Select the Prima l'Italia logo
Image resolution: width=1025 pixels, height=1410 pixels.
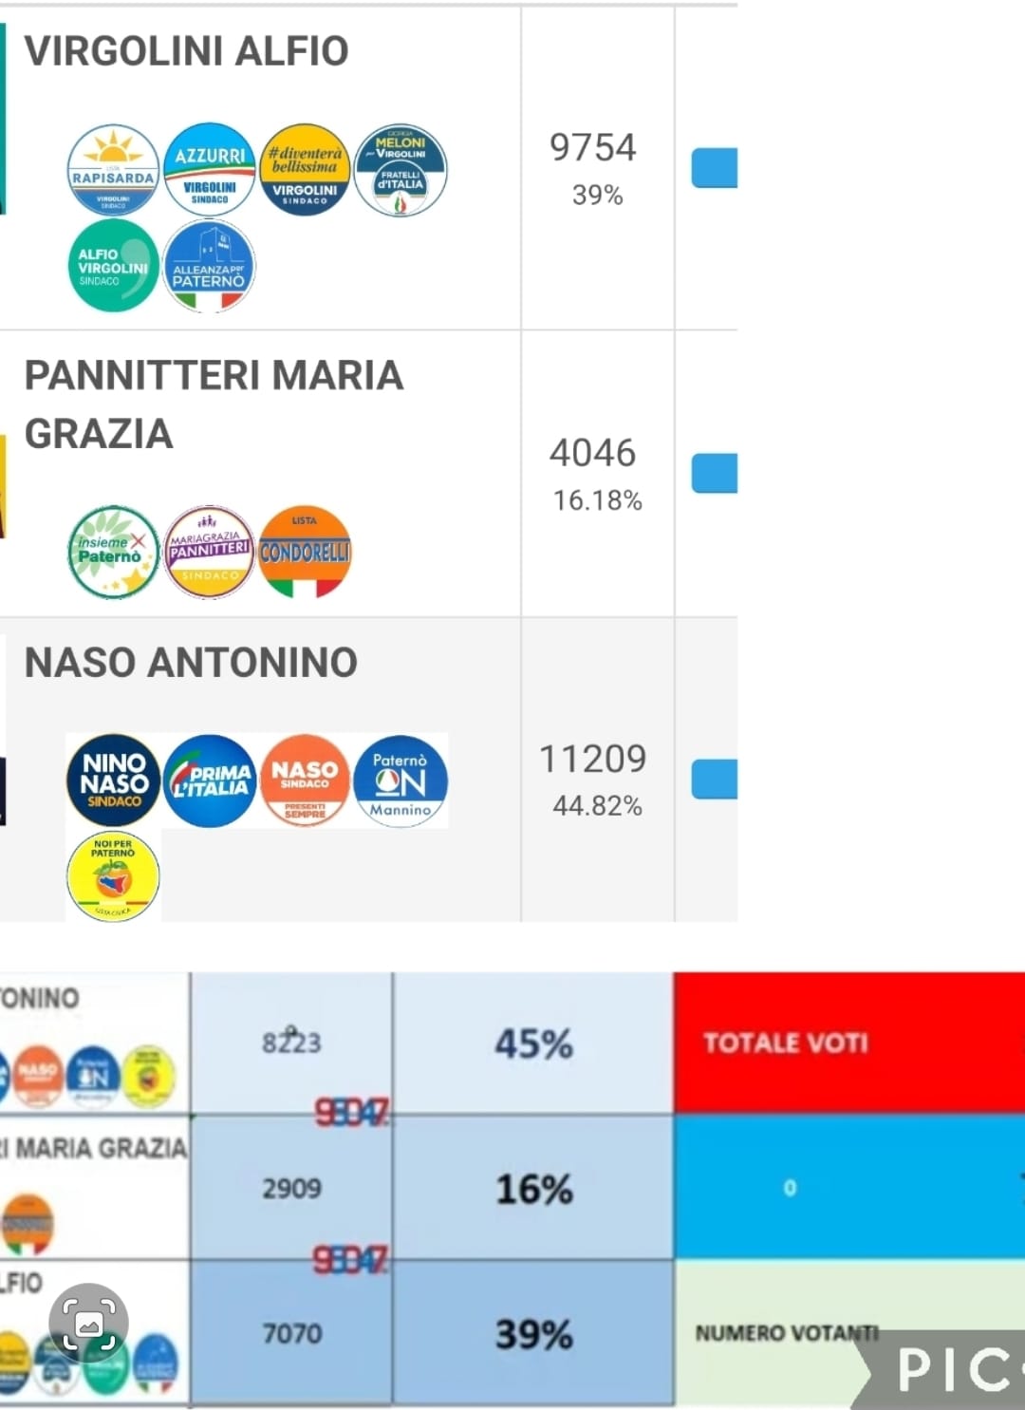[x=209, y=780]
